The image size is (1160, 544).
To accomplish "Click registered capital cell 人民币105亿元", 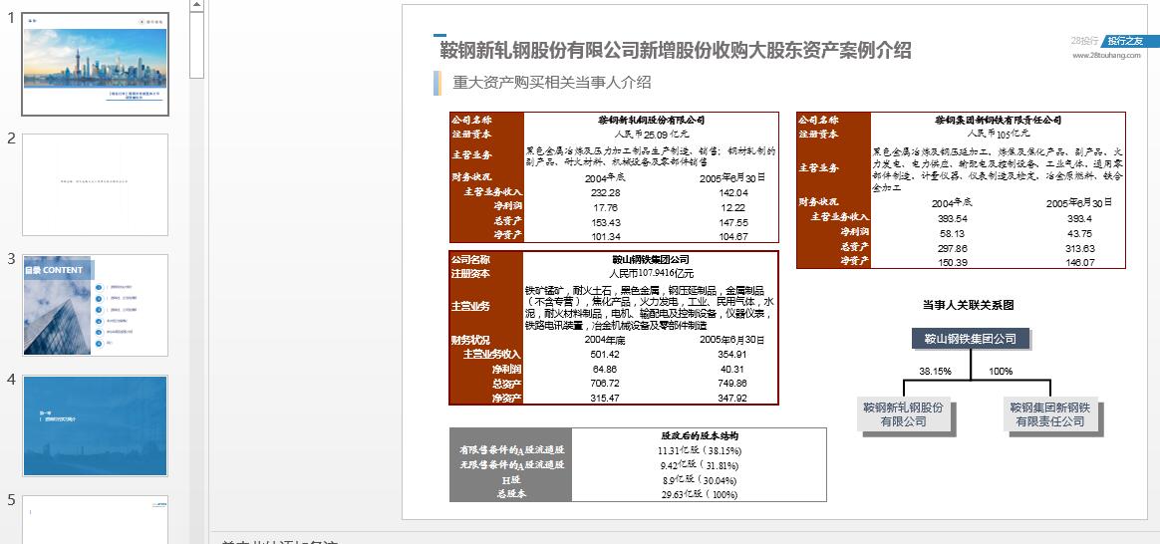I will [x=998, y=134].
